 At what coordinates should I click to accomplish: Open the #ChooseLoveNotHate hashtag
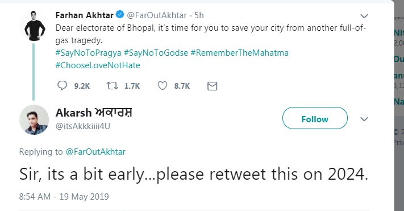pos(98,65)
